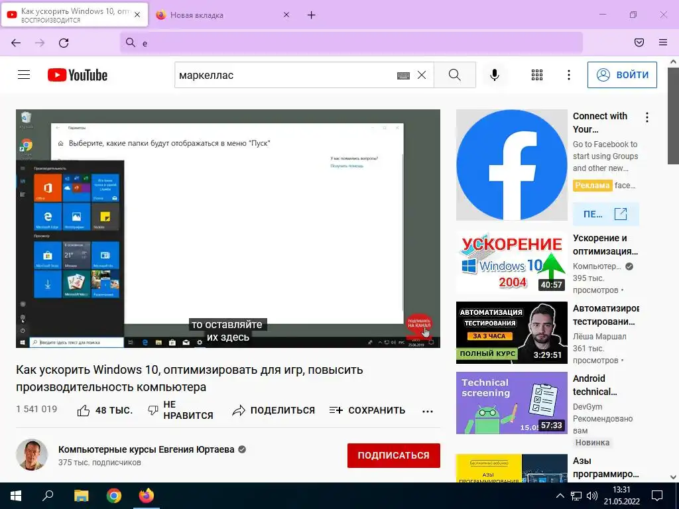Viewport: 679px width, 509px height.
Task: Click the ВОЙТИ sign-in button
Action: pyautogui.click(x=622, y=75)
